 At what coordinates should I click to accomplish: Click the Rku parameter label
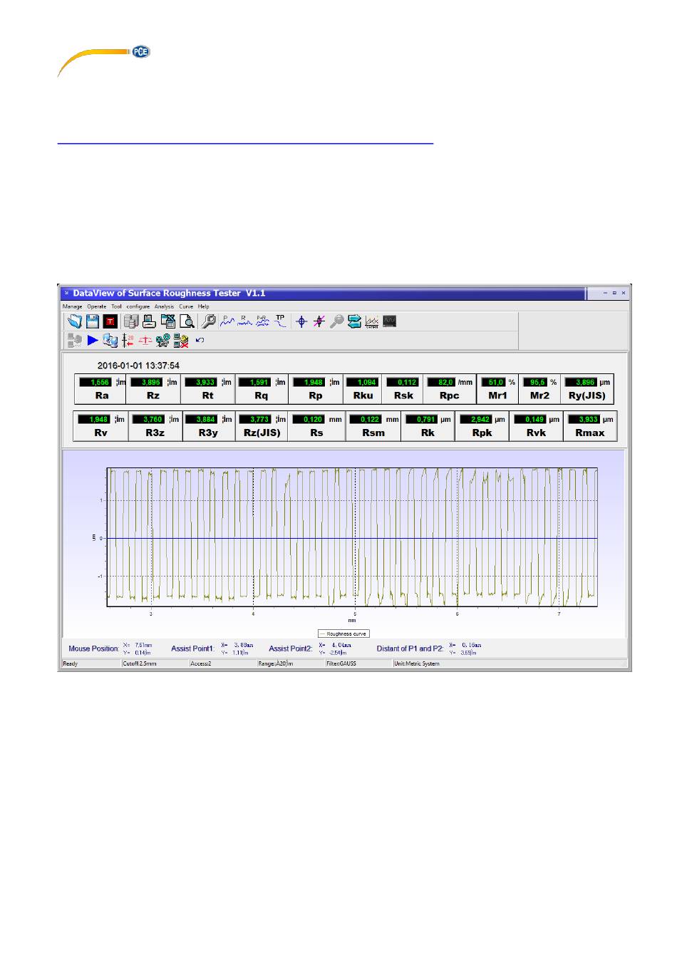tap(363, 395)
